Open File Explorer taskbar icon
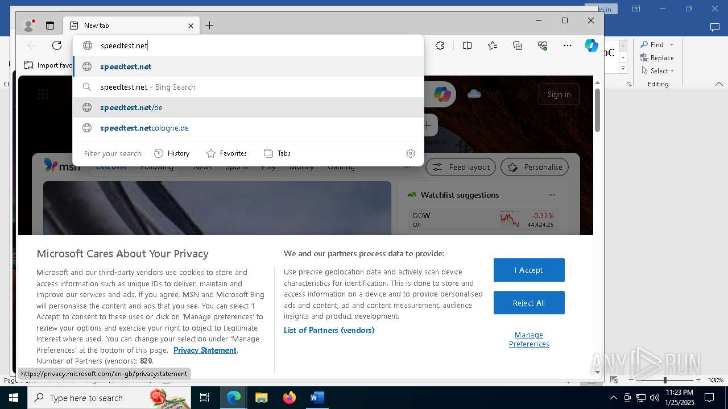 (x=261, y=398)
